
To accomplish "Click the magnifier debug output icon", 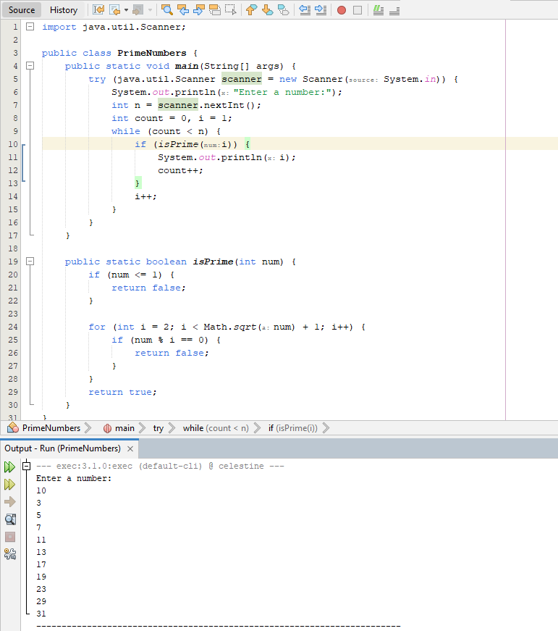I will coord(10,519).
